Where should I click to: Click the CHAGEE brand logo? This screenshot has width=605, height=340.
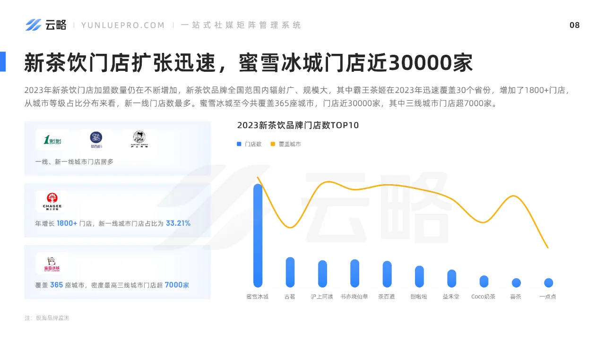click(52, 201)
